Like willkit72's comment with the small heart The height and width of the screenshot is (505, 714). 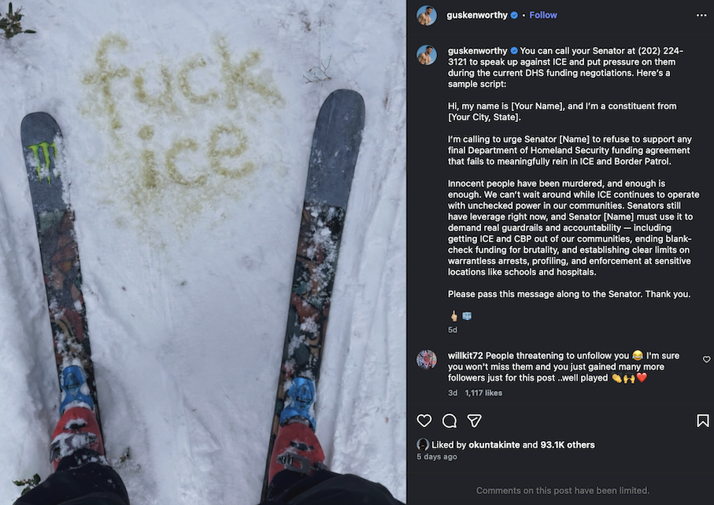point(706,359)
